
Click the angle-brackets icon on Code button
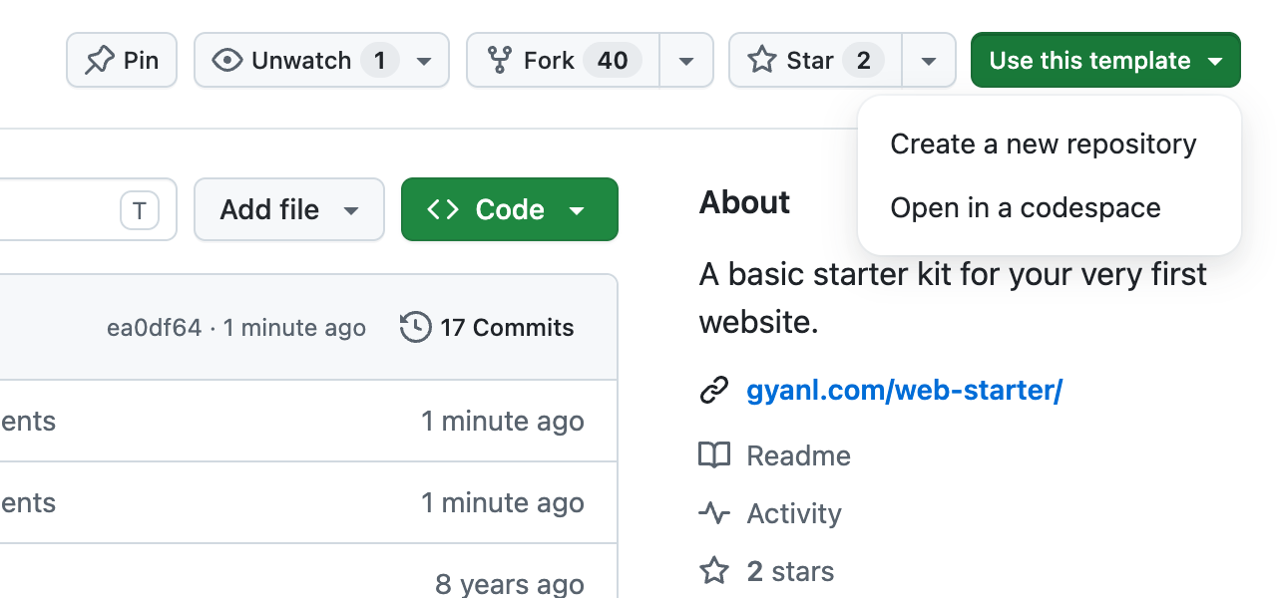point(443,209)
